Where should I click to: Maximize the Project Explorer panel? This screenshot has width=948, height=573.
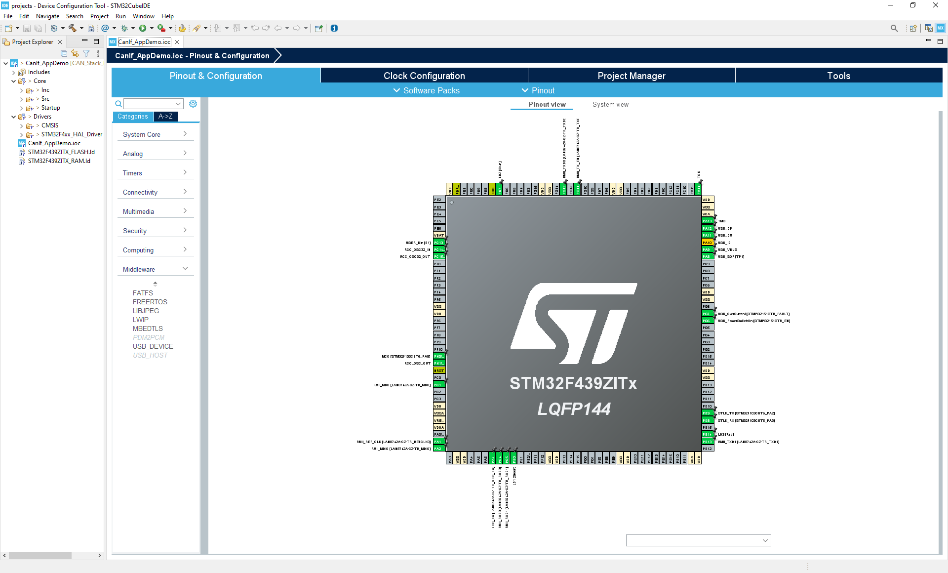pyautogui.click(x=96, y=41)
